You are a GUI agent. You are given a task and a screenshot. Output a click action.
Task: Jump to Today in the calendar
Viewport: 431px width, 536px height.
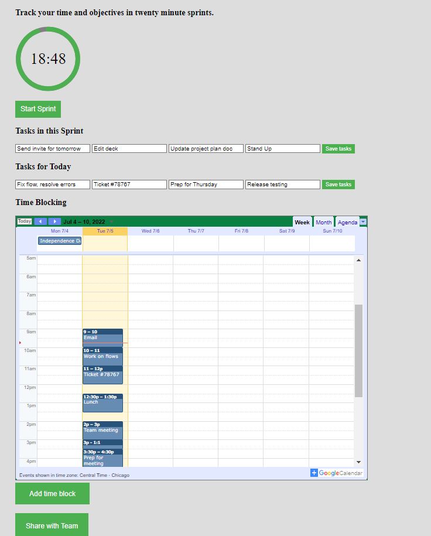coord(25,221)
